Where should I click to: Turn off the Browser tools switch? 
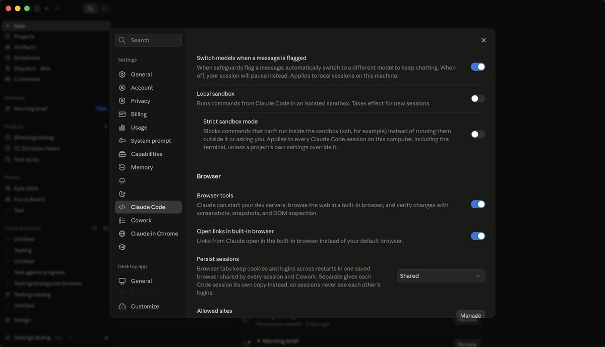tap(478, 204)
